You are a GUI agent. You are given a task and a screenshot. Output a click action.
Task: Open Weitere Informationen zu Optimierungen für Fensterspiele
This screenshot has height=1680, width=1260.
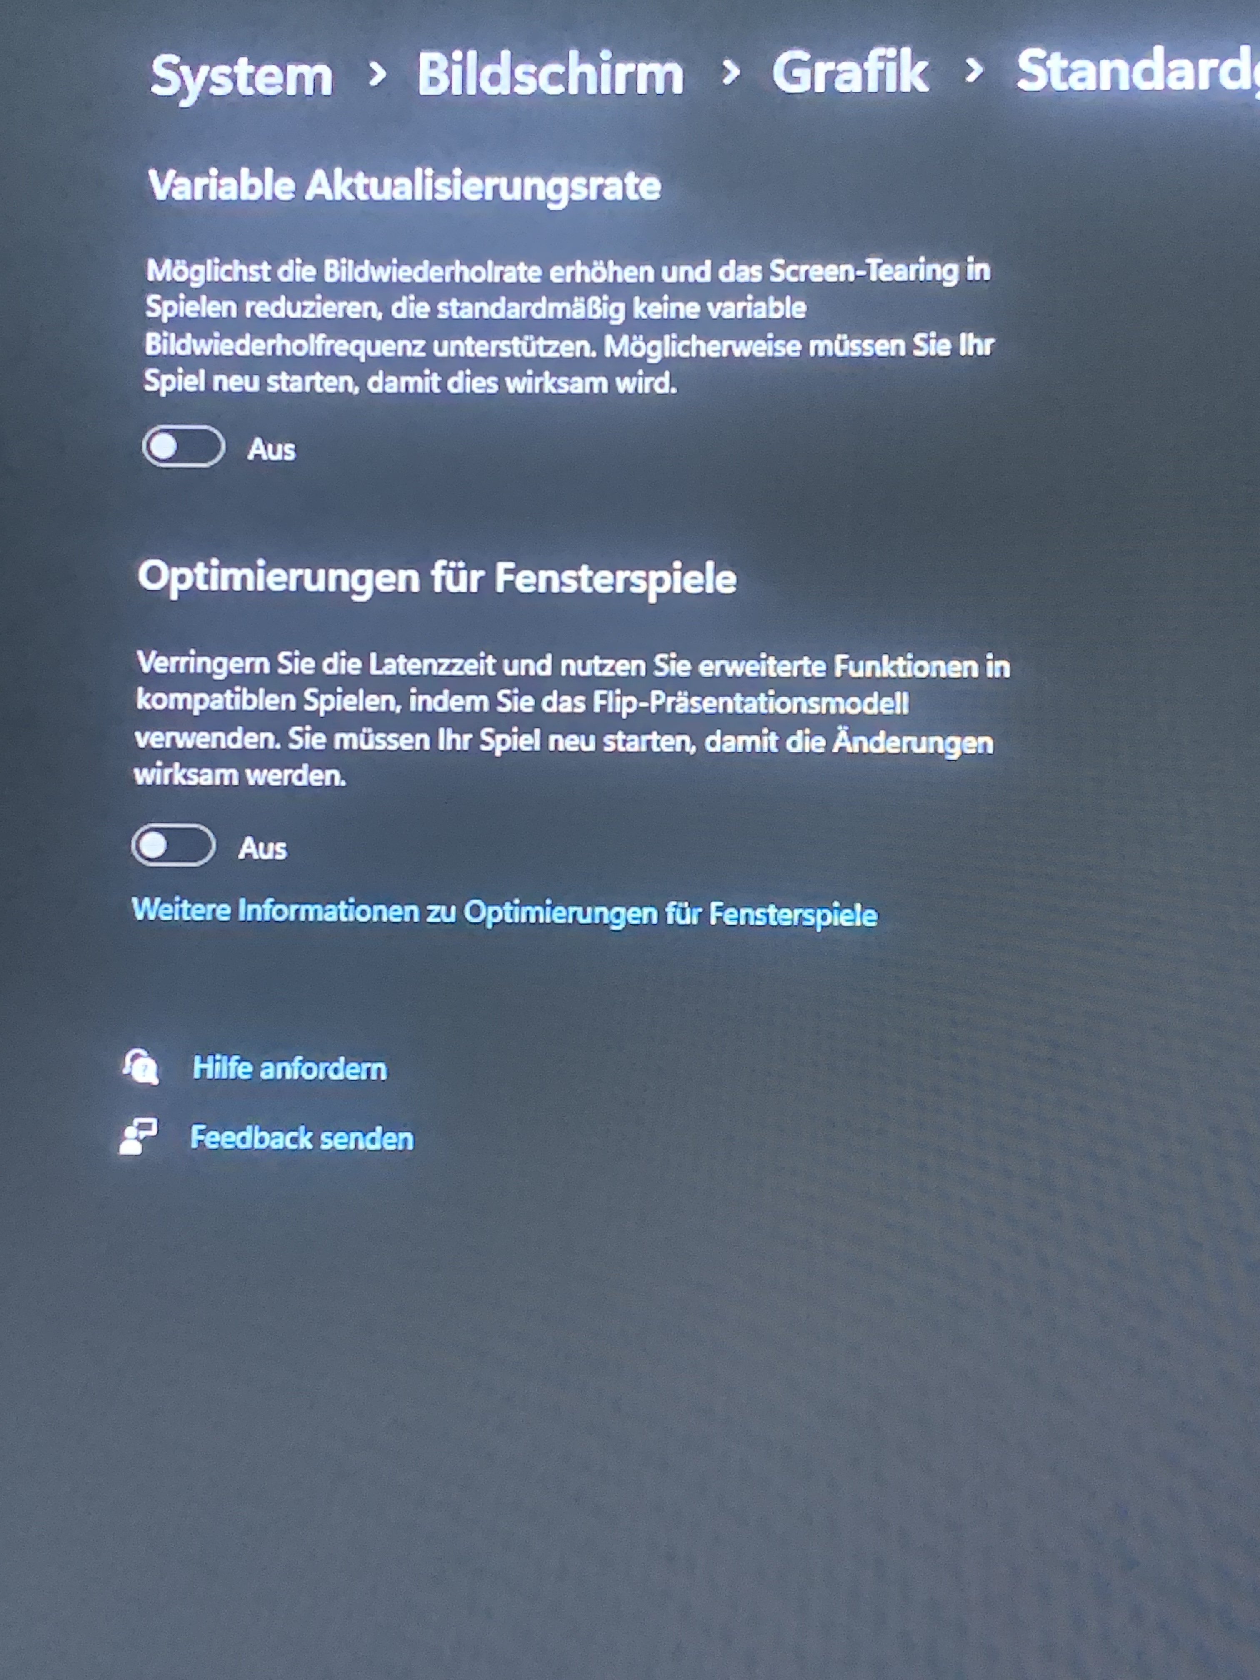504,911
